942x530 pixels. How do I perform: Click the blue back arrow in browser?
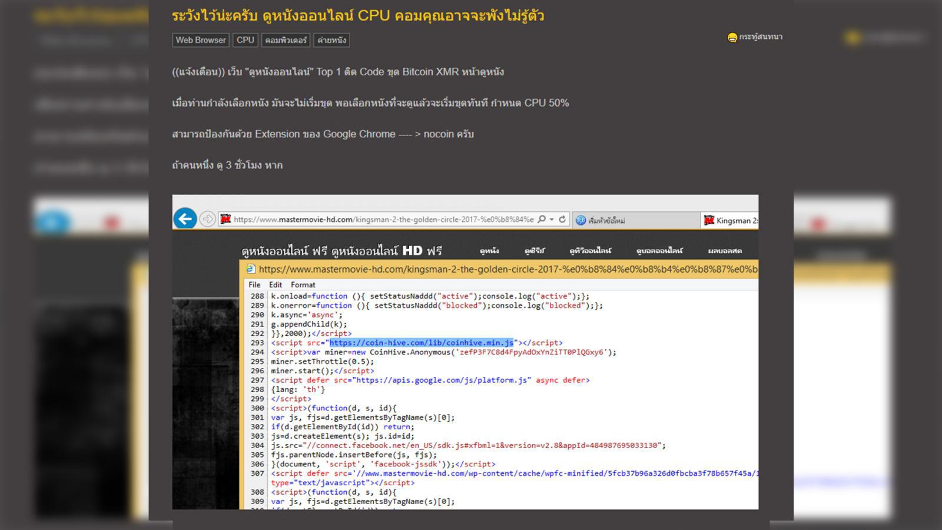click(185, 219)
